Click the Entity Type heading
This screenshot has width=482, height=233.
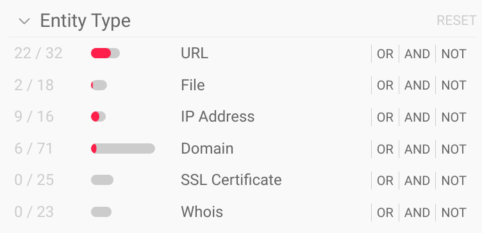85,21
